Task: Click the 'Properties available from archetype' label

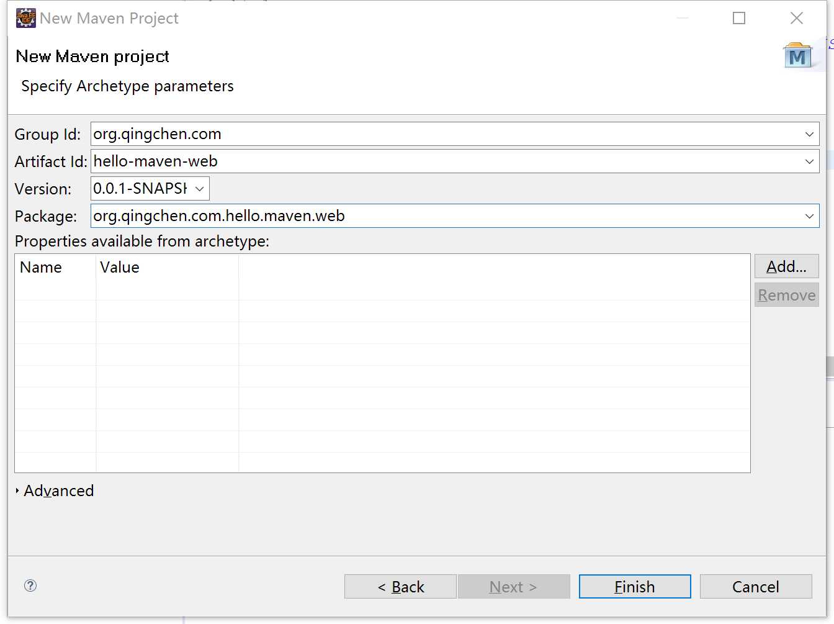Action: [142, 241]
